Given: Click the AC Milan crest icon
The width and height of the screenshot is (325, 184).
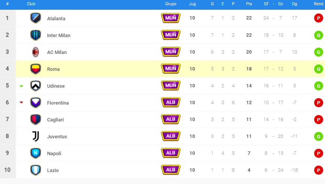Looking at the screenshot, I should [x=36, y=52].
